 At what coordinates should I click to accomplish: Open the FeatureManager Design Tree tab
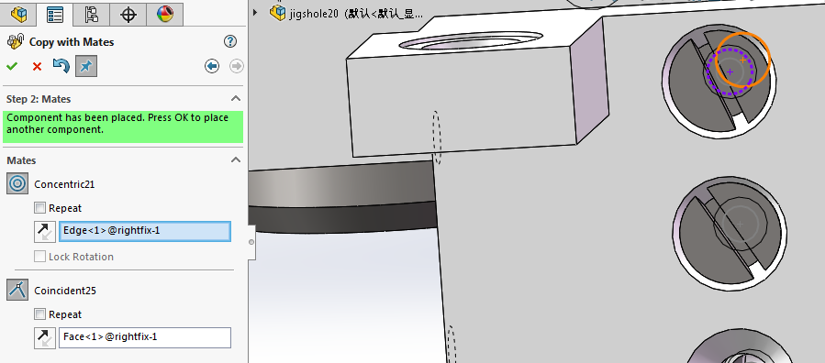coord(18,14)
